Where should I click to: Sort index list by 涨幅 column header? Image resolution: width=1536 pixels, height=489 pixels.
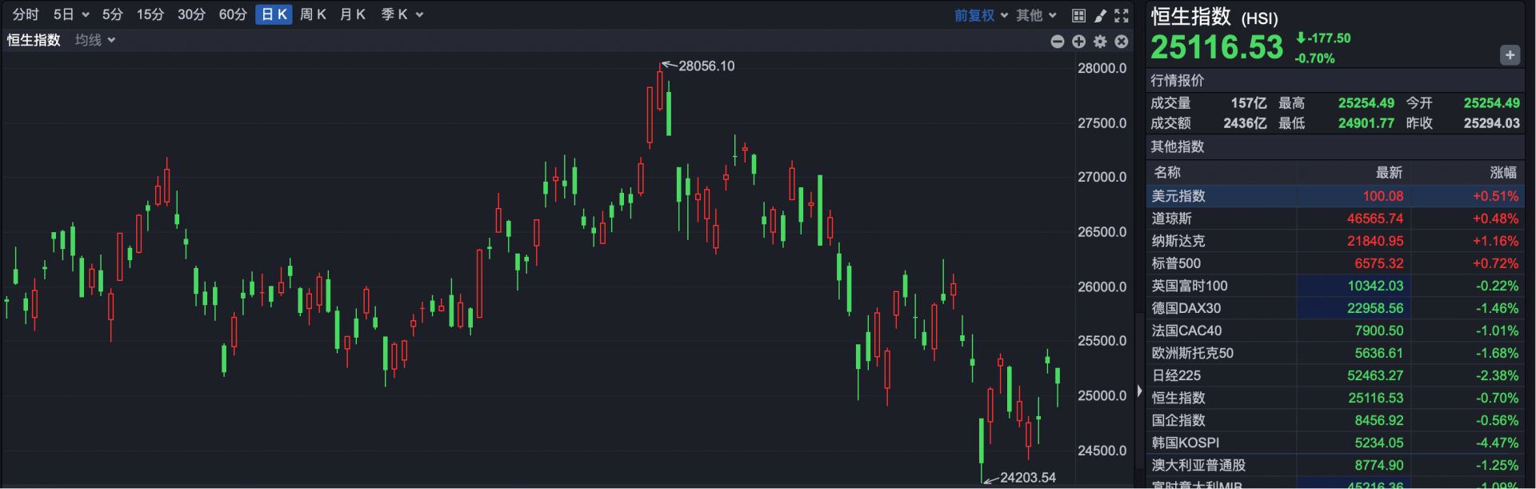pos(1502,172)
